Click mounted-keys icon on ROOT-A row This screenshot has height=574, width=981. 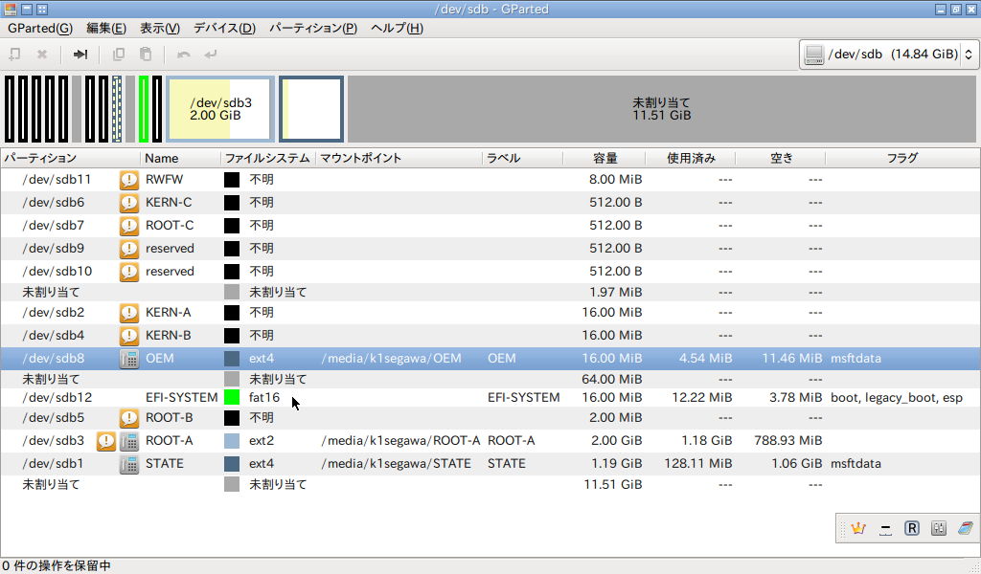[129, 441]
